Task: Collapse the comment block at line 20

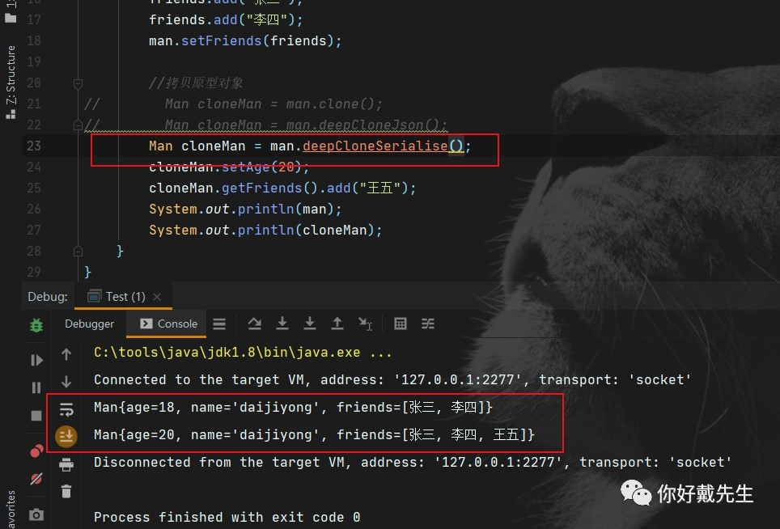Action: (x=78, y=83)
